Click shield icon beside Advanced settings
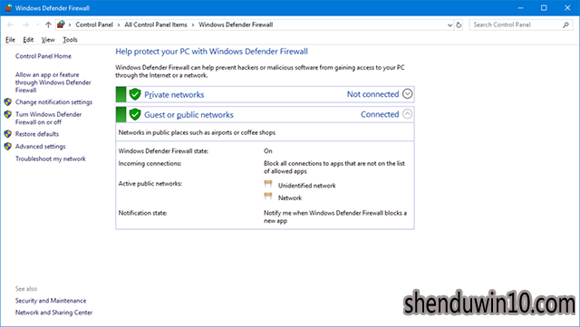The height and width of the screenshot is (327, 580). coord(8,146)
